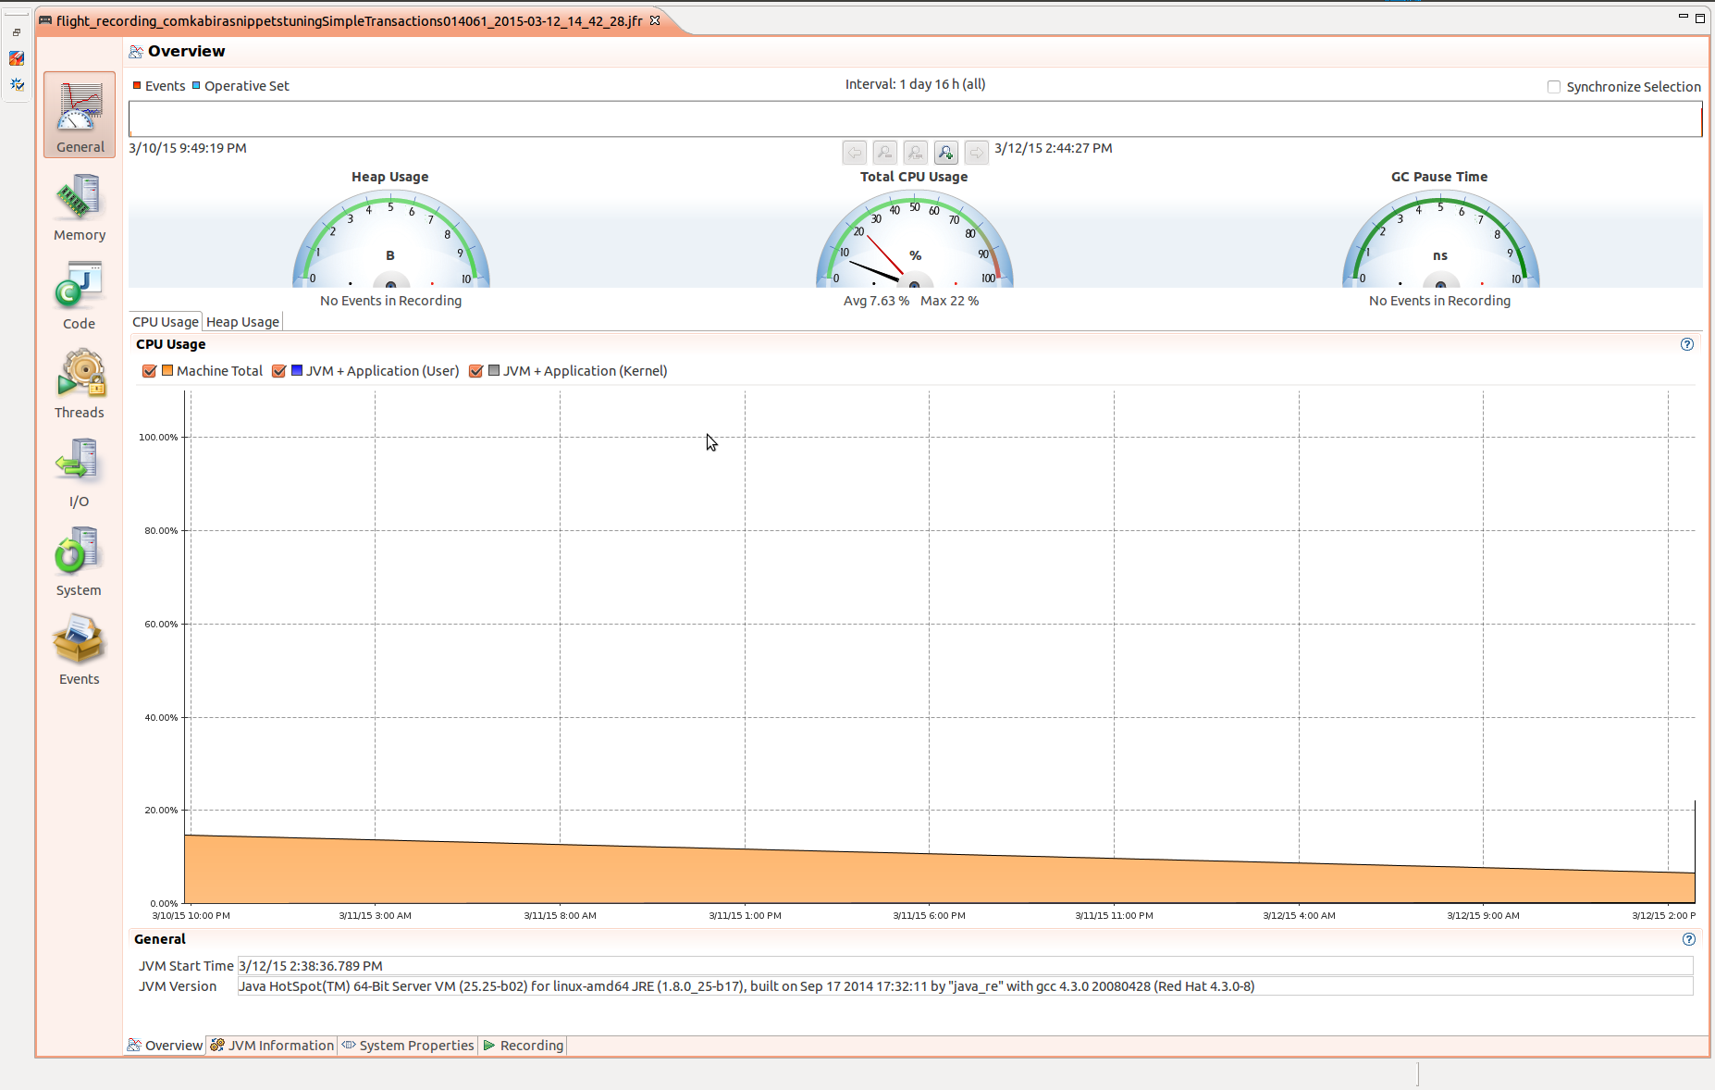Image resolution: width=1715 pixels, height=1090 pixels.
Task: Click the forward navigation arrow
Action: (977, 152)
